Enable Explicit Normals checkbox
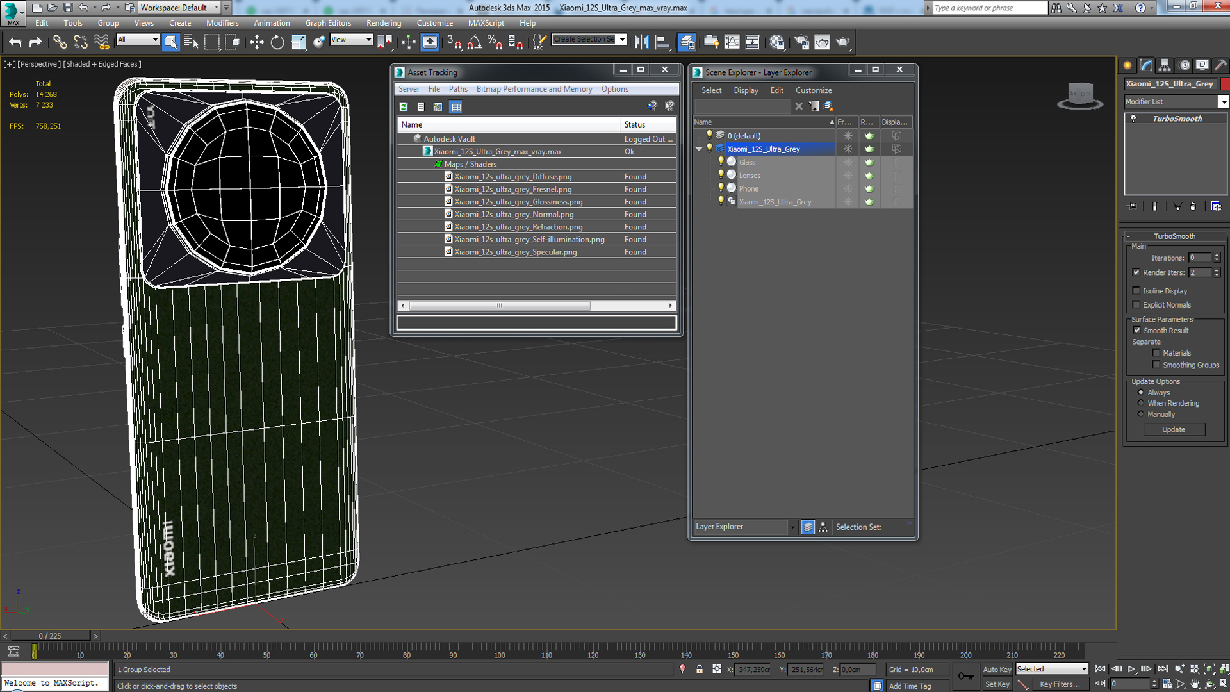 1136,305
